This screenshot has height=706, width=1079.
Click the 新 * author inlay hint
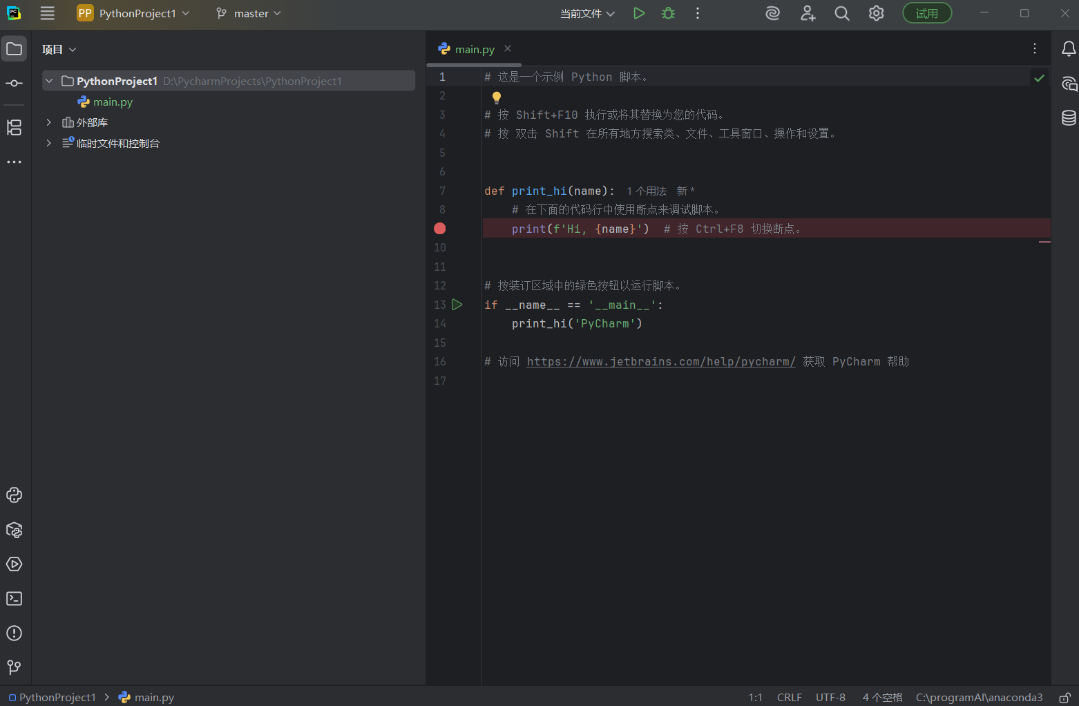pos(685,191)
